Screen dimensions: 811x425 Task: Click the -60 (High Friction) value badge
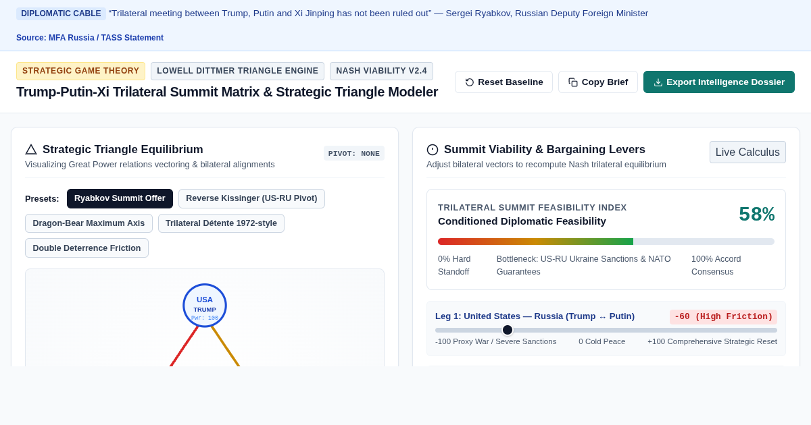723,317
